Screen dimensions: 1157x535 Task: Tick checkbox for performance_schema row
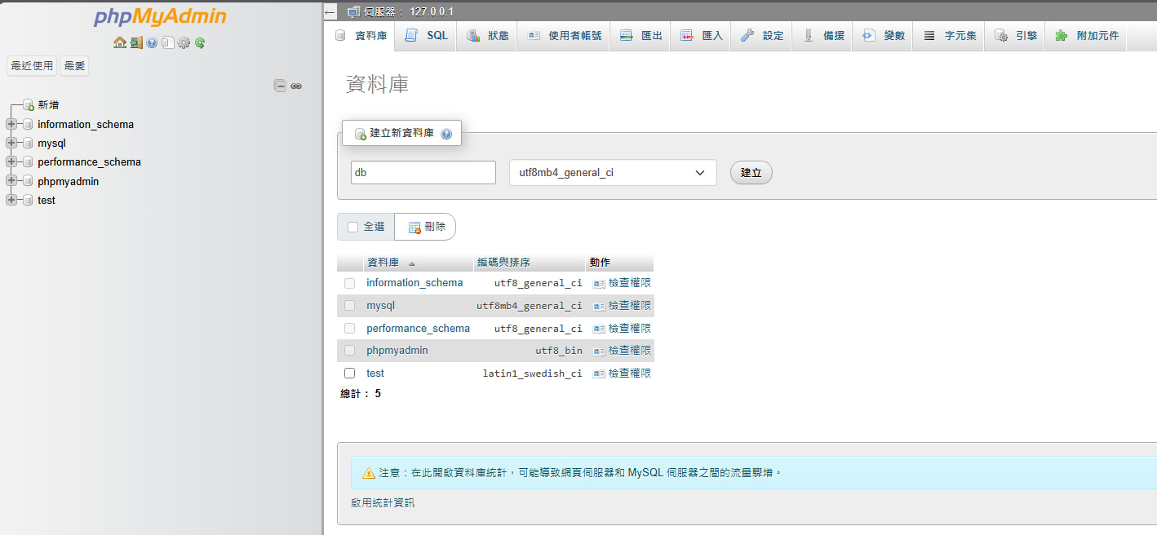click(x=349, y=329)
